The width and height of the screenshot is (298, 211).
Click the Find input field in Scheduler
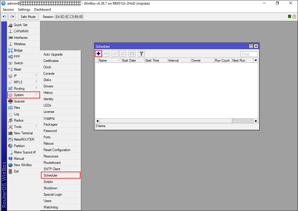249,54
